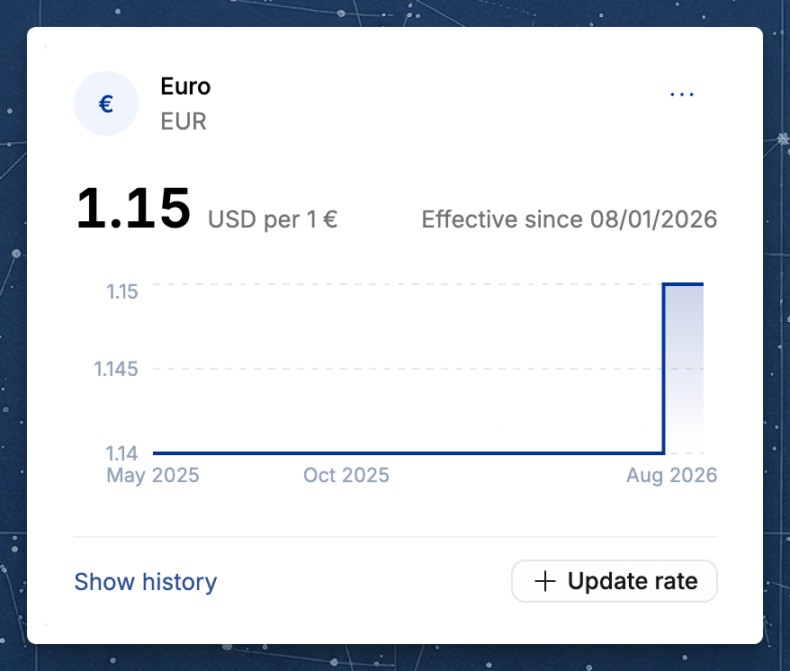
Task: Click the top edge of 1.15 step line
Action: (x=683, y=284)
